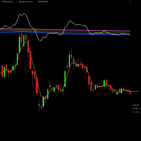Image resolution: width=141 pixels, height=141 pixels.
Task: Click the 'in 2 Days' label
Action: point(136,112)
